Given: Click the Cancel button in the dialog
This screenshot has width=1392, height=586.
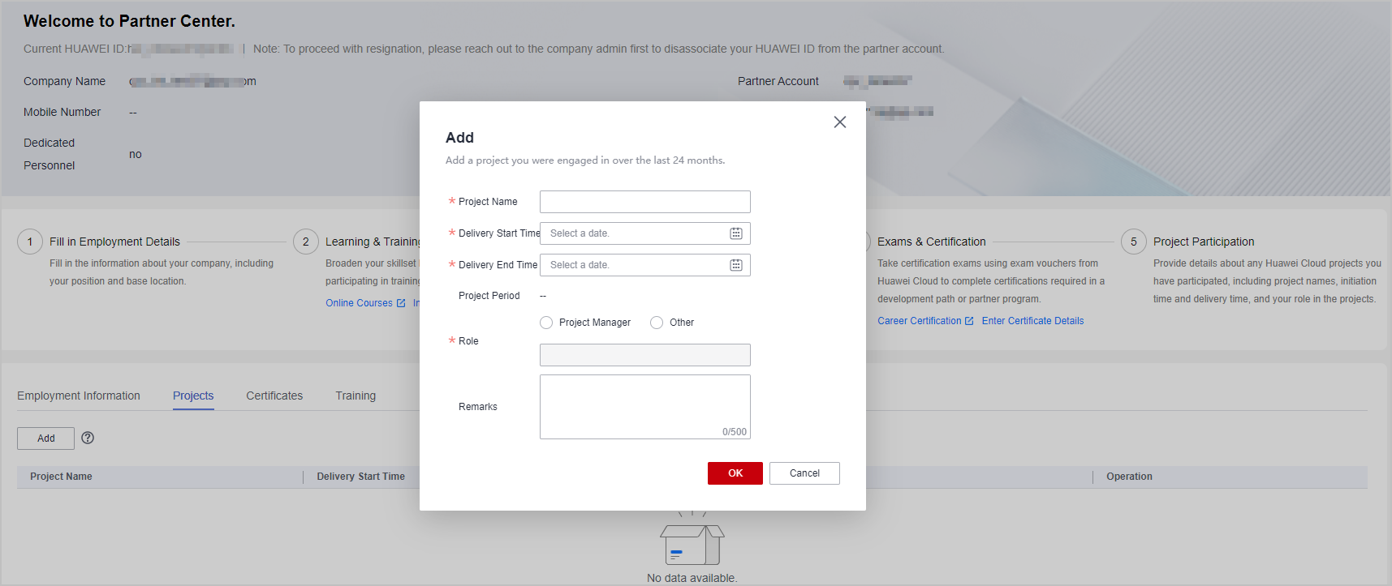Looking at the screenshot, I should (x=804, y=473).
